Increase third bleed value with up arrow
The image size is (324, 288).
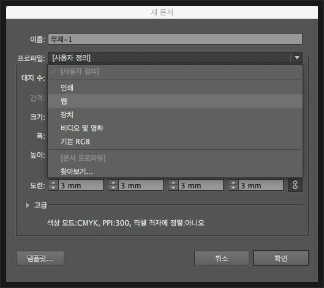click(x=173, y=182)
